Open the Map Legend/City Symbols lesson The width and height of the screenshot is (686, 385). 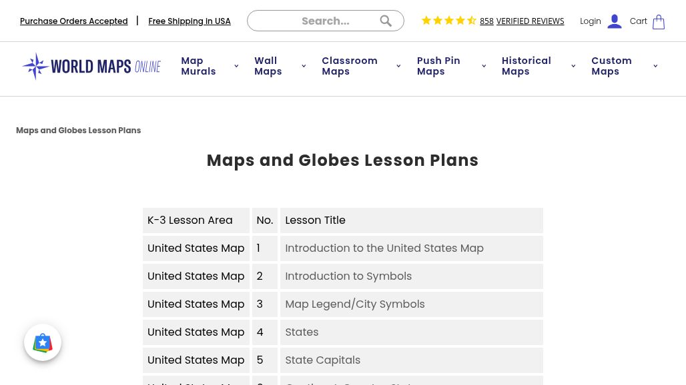click(355, 304)
